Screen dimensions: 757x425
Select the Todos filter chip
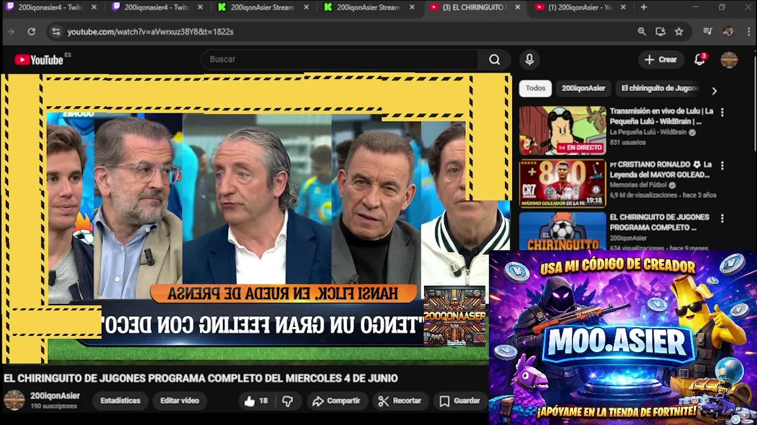point(535,89)
